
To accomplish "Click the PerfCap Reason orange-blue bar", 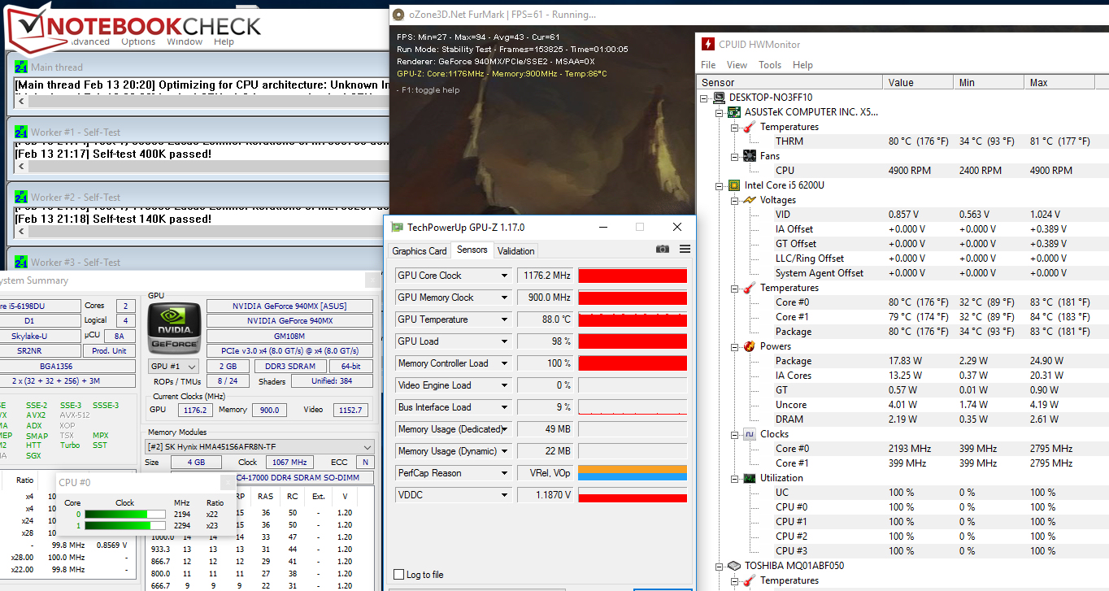I will [633, 473].
